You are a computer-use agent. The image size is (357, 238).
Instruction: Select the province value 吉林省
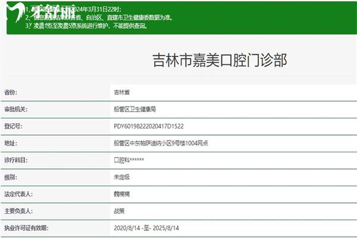121,92
